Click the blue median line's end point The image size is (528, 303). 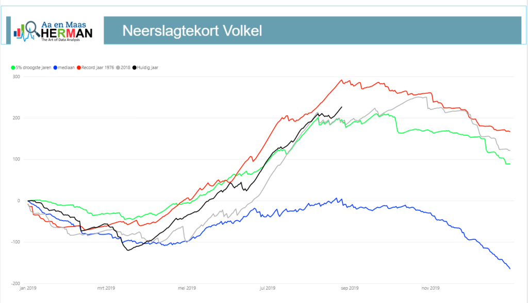[510, 269]
